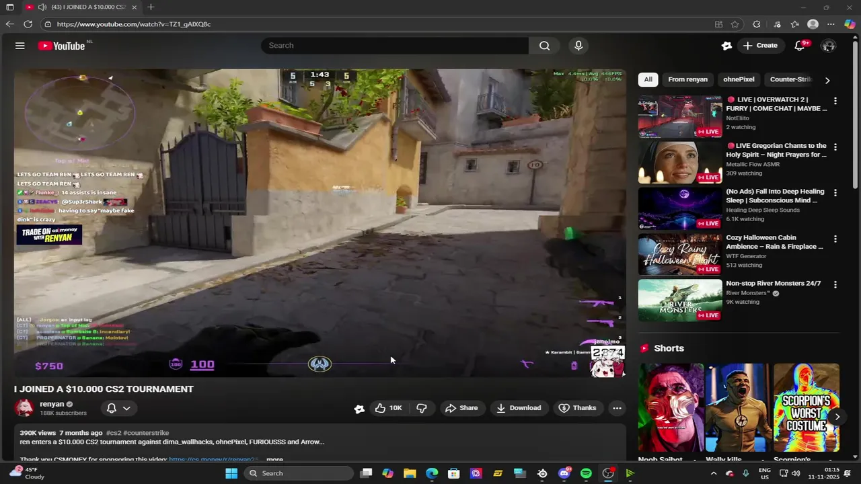Image resolution: width=861 pixels, height=484 pixels.
Task: Go to the YouTube home logo
Action: [61, 46]
